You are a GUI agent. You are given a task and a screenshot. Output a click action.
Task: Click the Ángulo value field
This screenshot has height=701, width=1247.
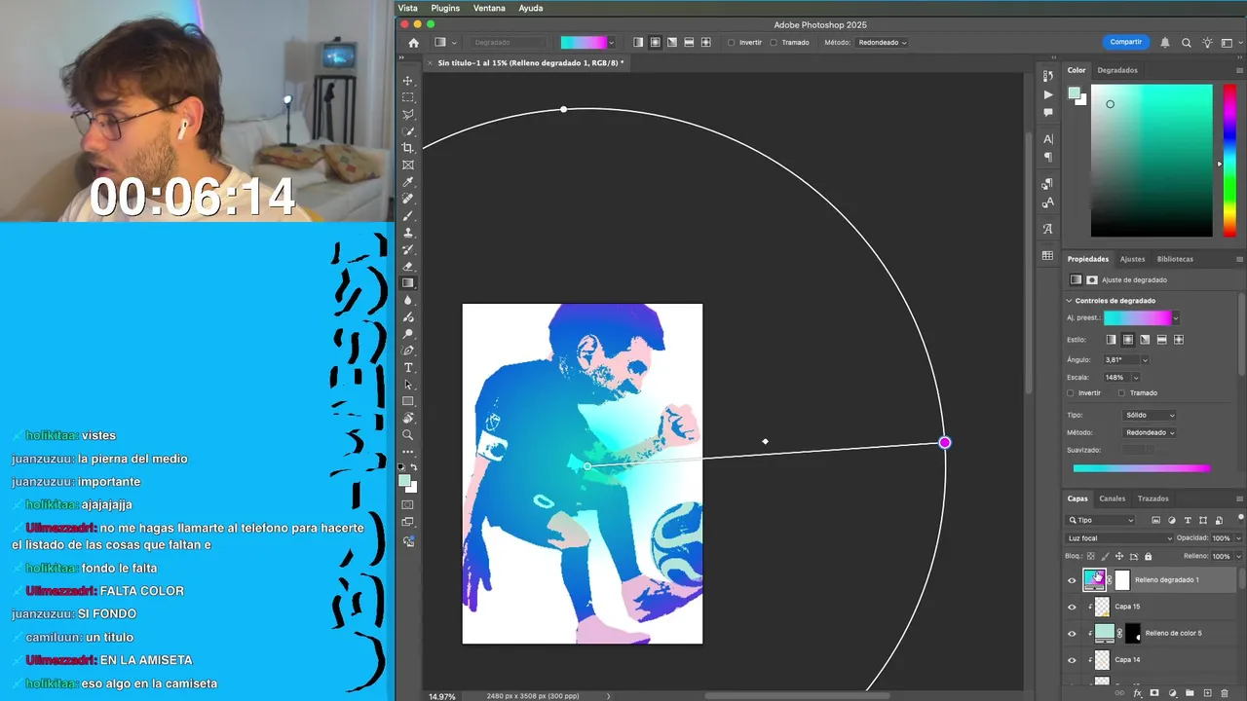pos(1120,360)
